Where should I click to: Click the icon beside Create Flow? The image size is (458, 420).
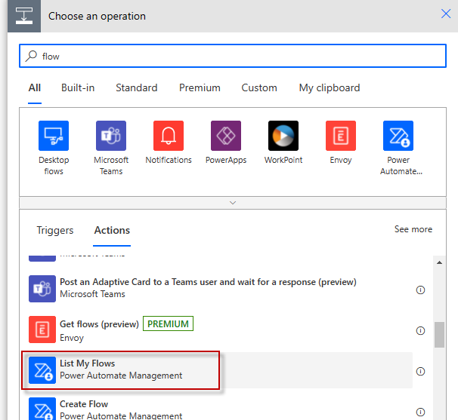pos(42,409)
